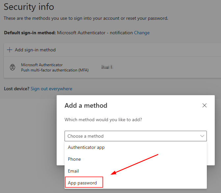
Task: Click the Security info page heading
Action: pyautogui.click(x=29, y=7)
